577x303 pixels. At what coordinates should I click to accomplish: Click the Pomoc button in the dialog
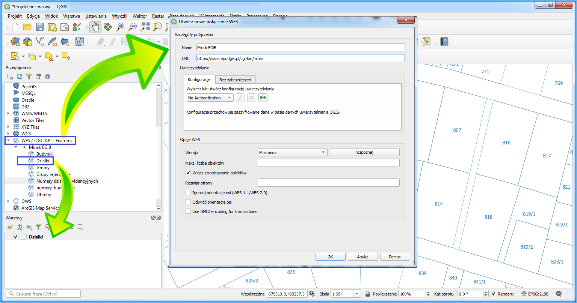(395, 257)
